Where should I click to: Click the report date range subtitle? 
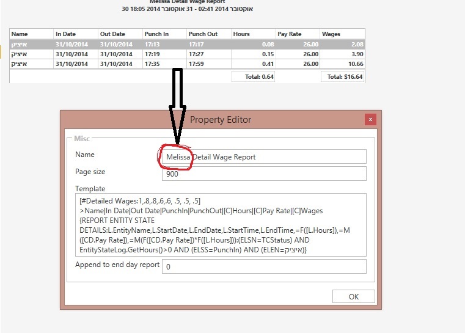[x=187, y=9]
